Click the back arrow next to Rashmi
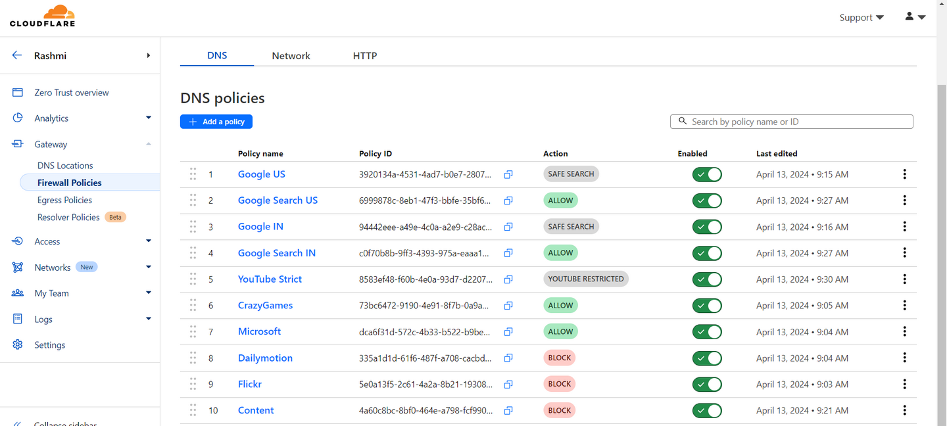 coord(17,56)
